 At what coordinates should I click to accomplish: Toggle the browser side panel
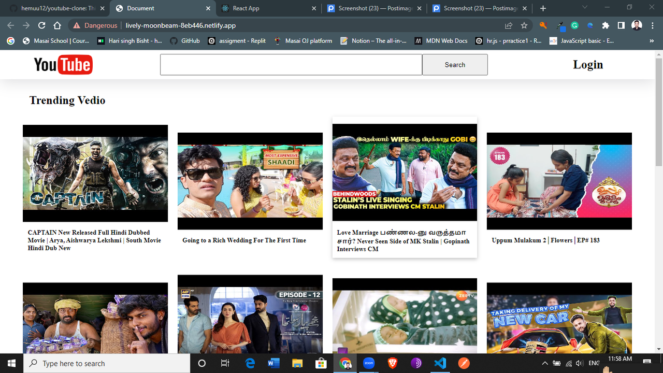(621, 25)
